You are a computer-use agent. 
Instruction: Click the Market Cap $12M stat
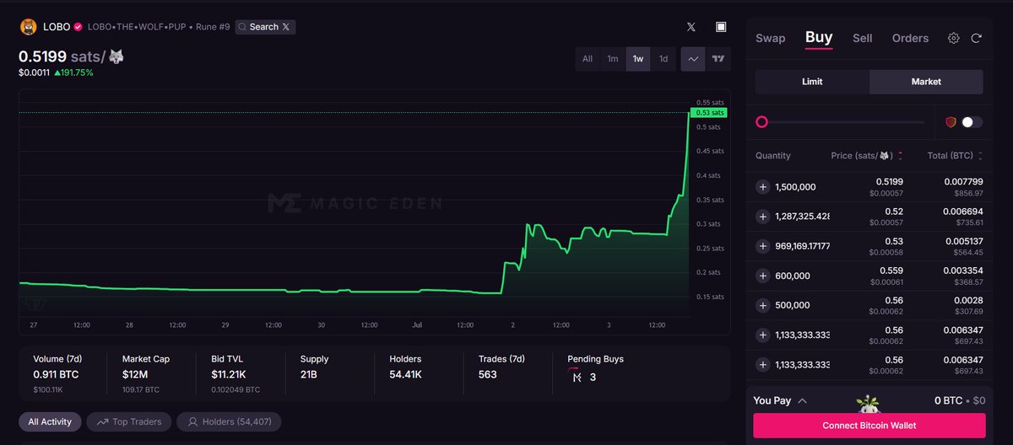click(146, 373)
